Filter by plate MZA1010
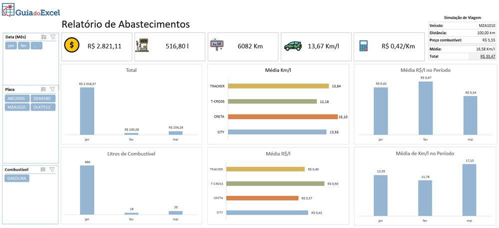This screenshot has width=499, height=228. click(x=17, y=107)
